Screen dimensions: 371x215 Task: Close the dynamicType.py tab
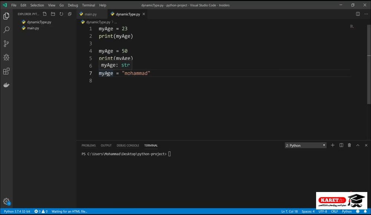point(144,14)
